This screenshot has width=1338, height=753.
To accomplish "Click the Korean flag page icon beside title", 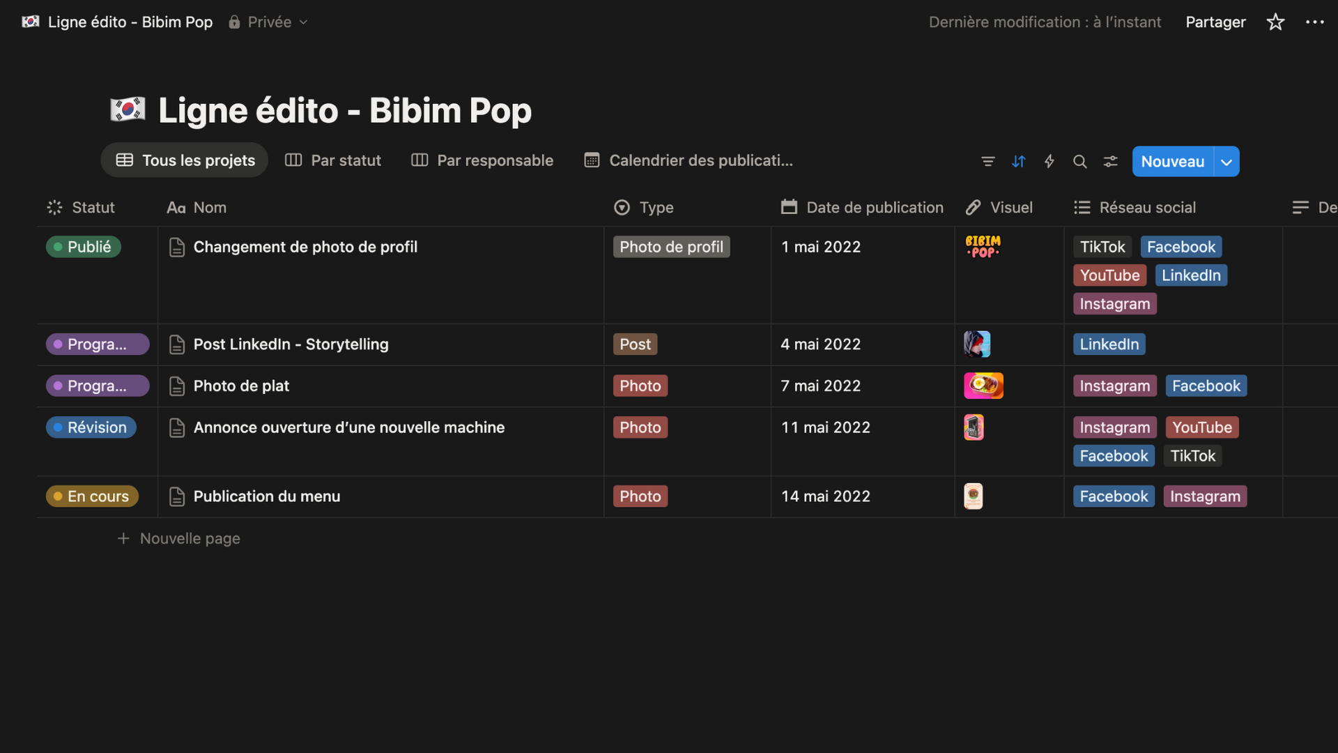I will click(x=128, y=110).
